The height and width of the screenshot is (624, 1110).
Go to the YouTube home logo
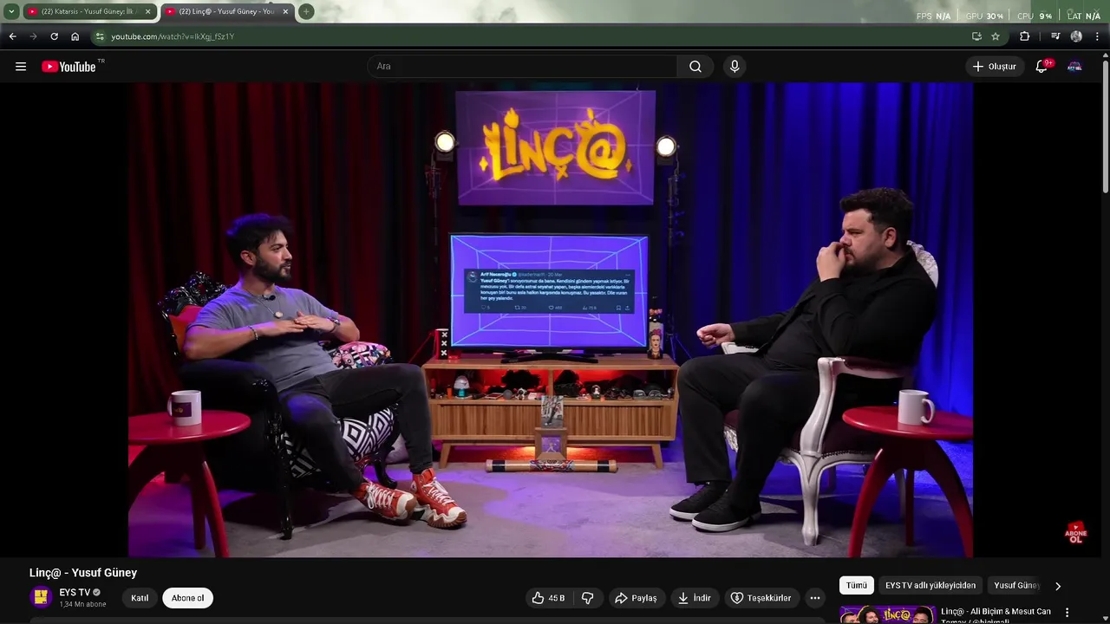tap(69, 67)
